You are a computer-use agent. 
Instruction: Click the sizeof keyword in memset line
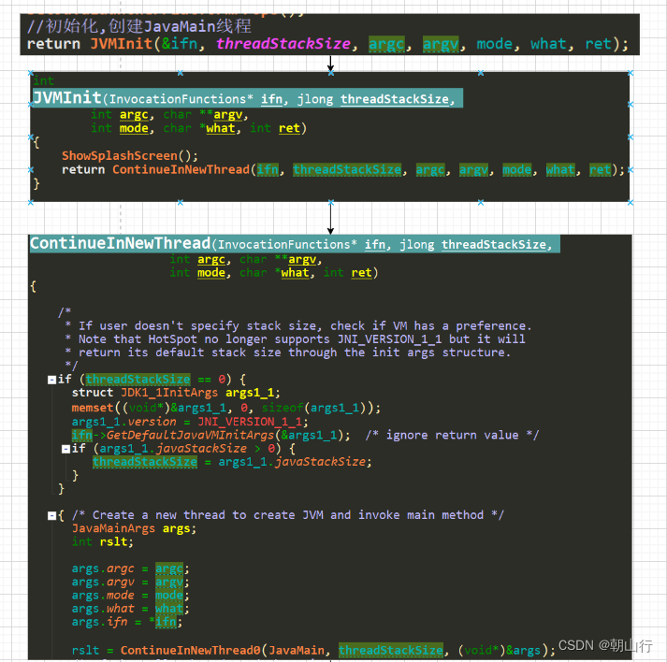pyautogui.click(x=283, y=408)
